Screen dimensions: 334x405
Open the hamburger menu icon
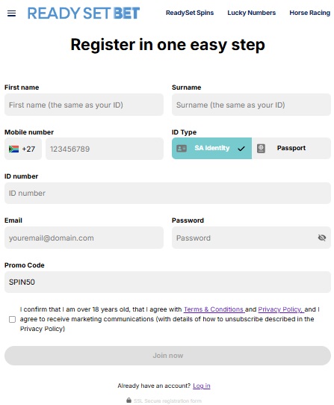click(11, 13)
